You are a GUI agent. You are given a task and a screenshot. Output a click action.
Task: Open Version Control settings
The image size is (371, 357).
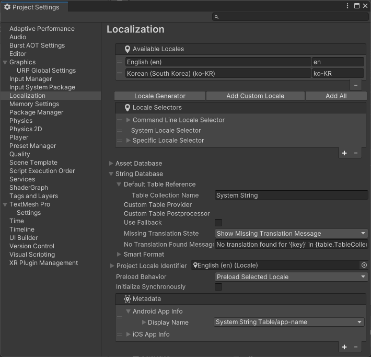[32, 246]
